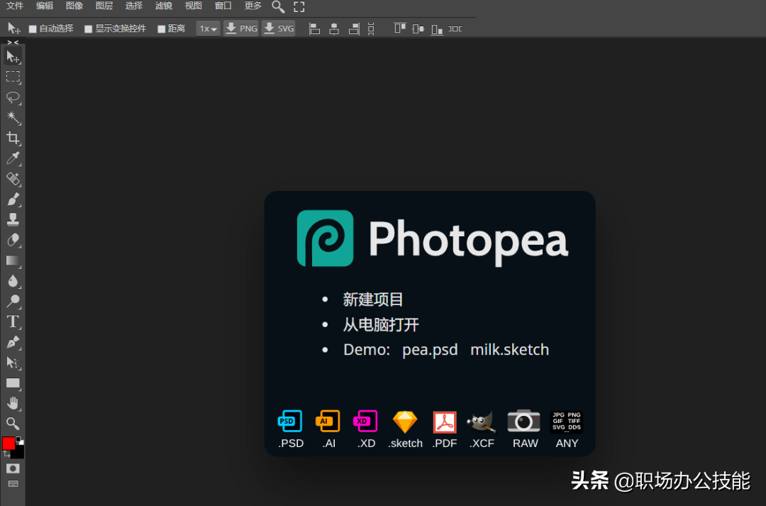Click the keyboard icon below Quick Mask
The image size is (766, 506).
[13, 483]
